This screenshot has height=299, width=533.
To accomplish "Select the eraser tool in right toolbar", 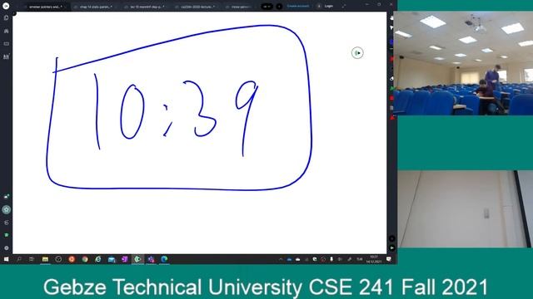I will 391,79.
